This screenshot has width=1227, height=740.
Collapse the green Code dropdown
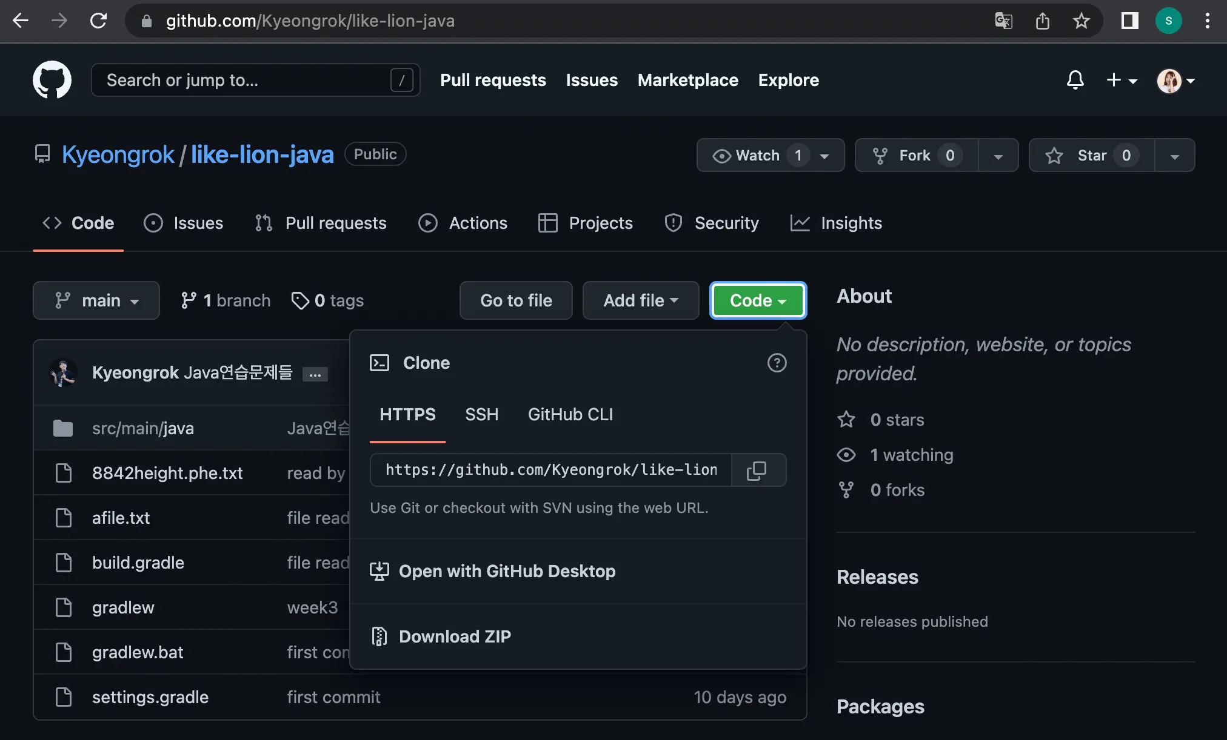(x=758, y=300)
